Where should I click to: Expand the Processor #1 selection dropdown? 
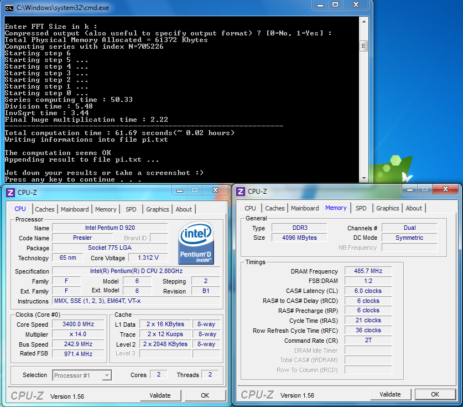(107, 375)
